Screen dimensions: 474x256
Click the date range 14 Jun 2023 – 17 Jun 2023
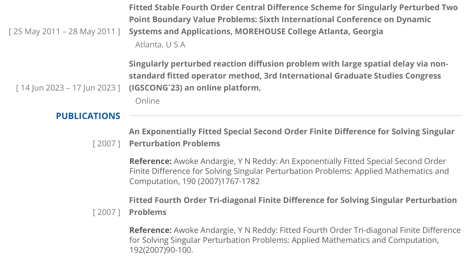click(68, 88)
